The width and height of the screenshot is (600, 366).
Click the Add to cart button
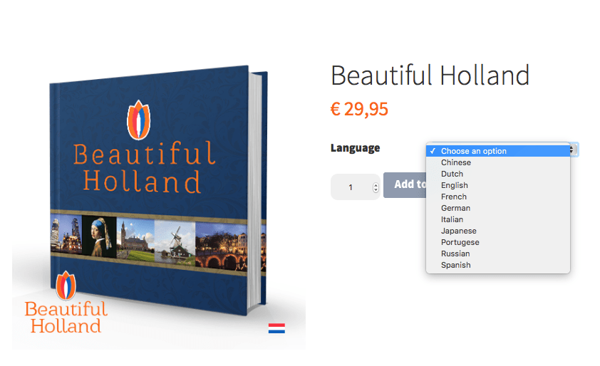point(405,184)
